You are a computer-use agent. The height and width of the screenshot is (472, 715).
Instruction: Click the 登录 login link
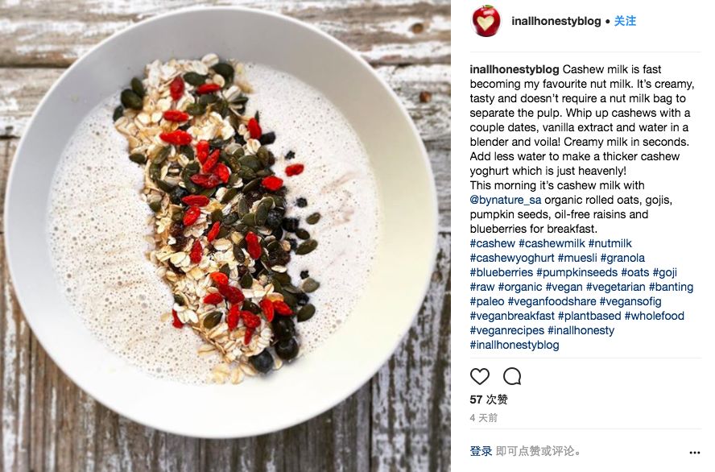coord(481,451)
